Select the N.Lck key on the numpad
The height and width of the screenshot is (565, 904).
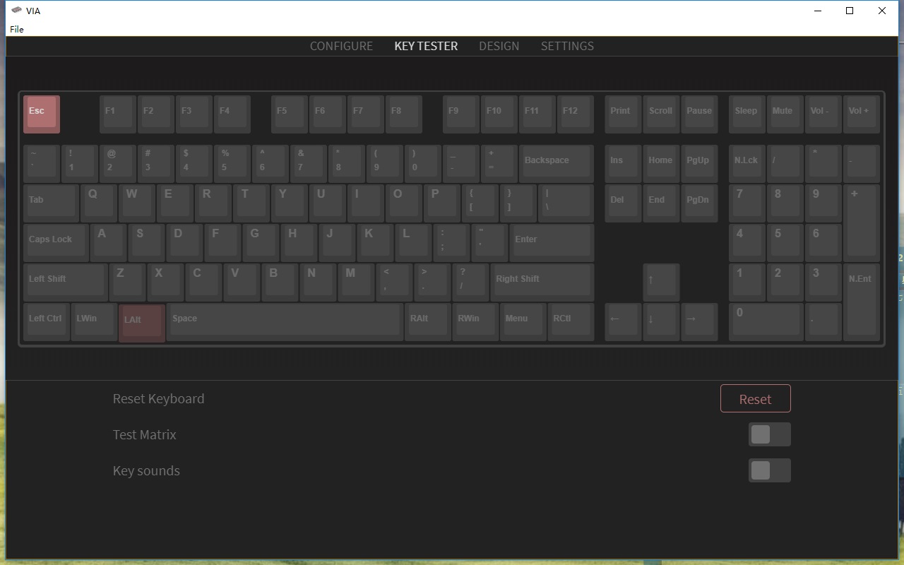pyautogui.click(x=747, y=164)
